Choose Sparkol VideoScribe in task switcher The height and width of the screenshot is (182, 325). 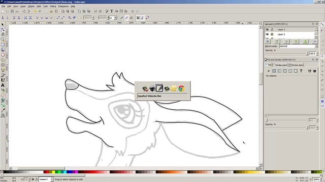click(x=159, y=88)
